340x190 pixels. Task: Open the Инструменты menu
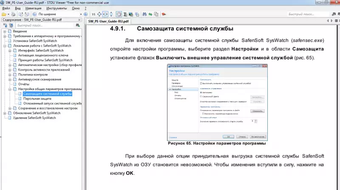pyautogui.click(x=57, y=8)
